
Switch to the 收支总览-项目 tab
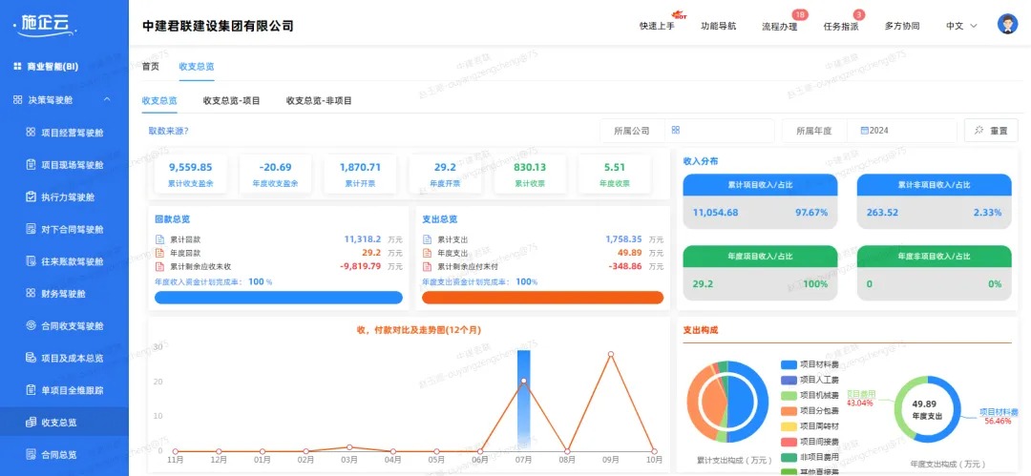(x=231, y=100)
